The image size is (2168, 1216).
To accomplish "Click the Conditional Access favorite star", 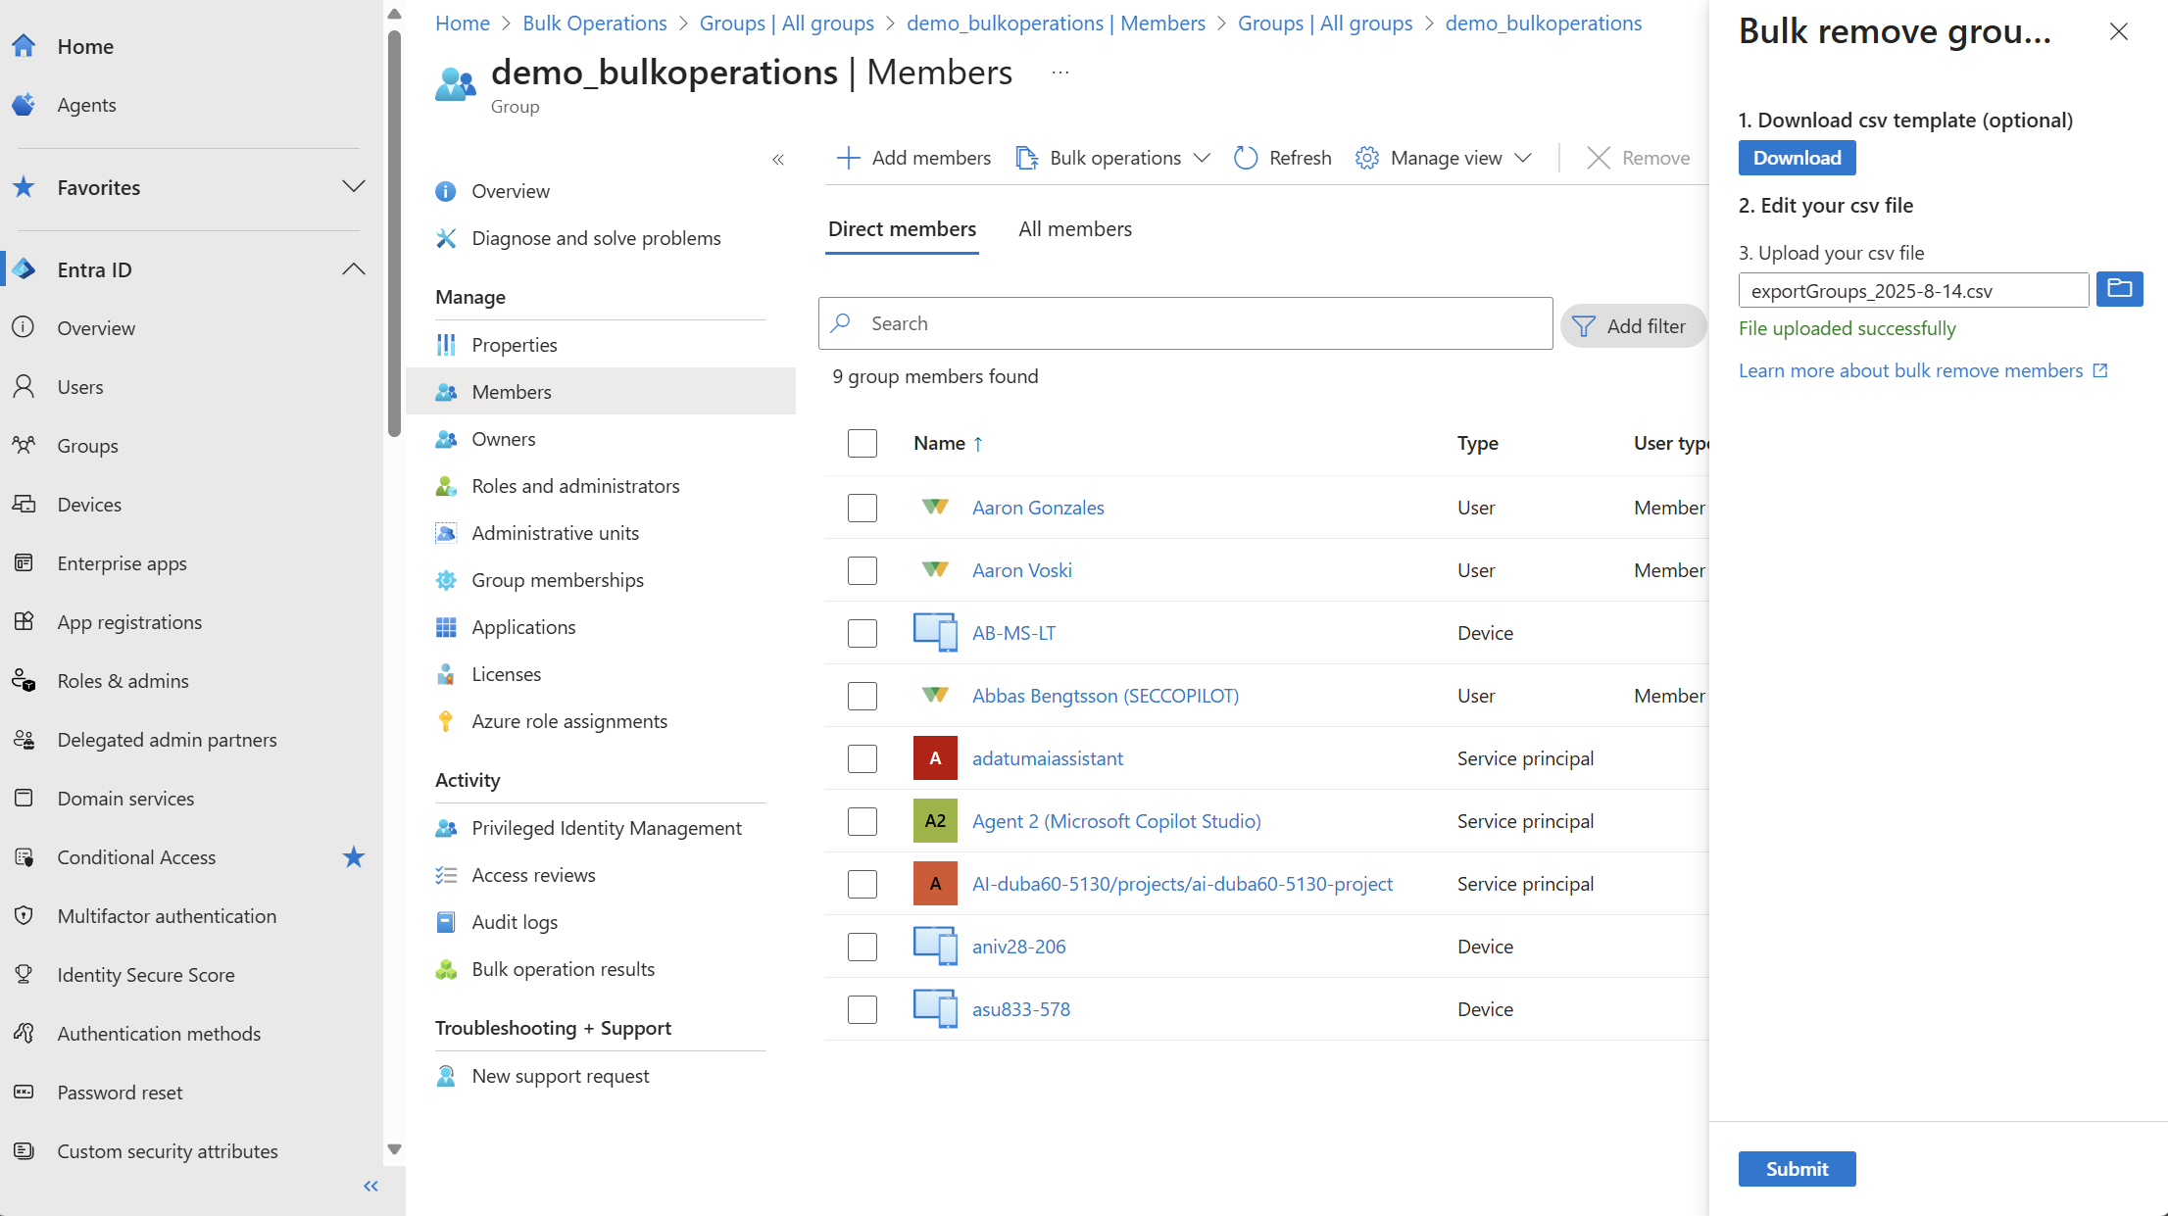I will (354, 857).
